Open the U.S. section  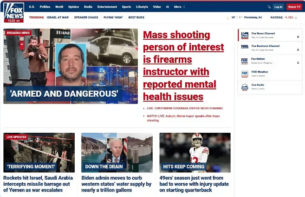point(32,7)
